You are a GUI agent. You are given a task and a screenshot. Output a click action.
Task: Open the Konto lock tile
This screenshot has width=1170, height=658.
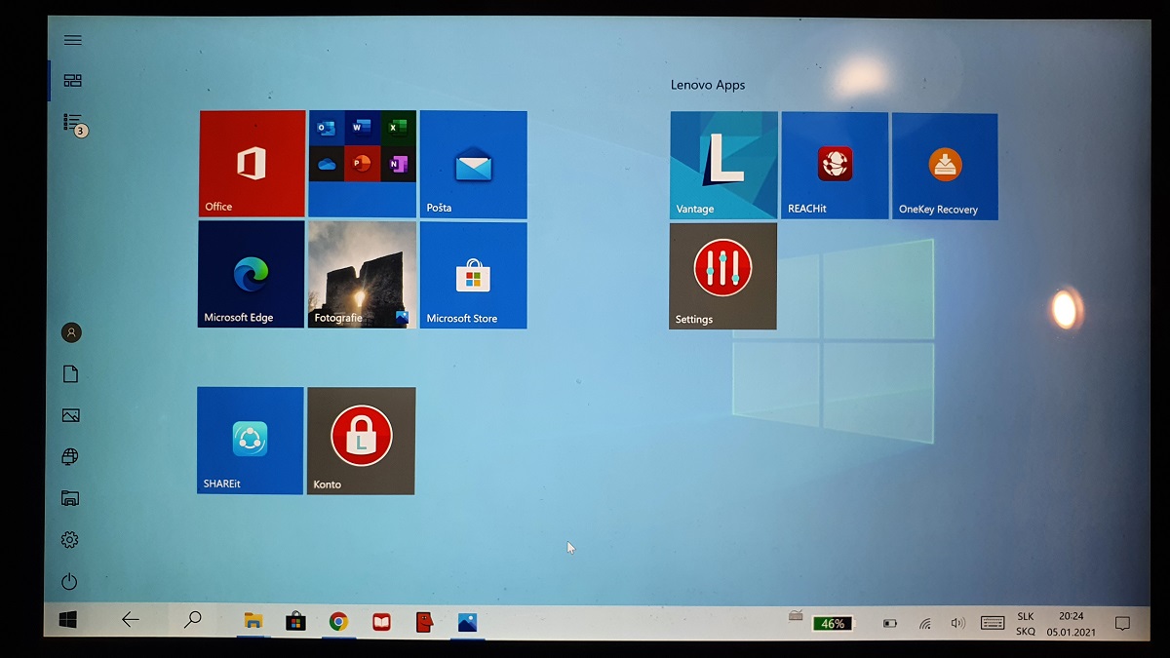(x=361, y=441)
